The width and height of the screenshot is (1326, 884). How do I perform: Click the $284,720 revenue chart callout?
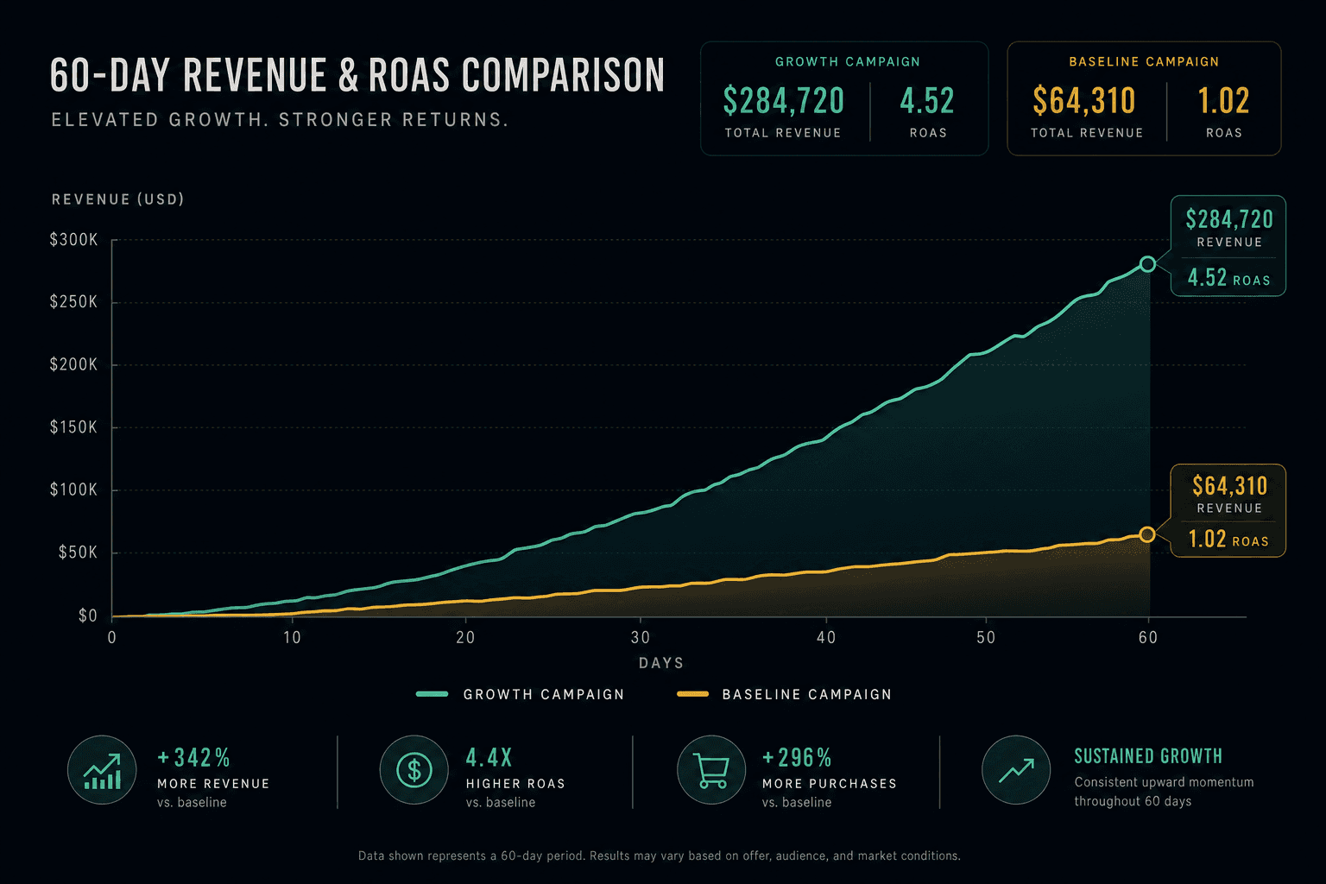[1229, 219]
